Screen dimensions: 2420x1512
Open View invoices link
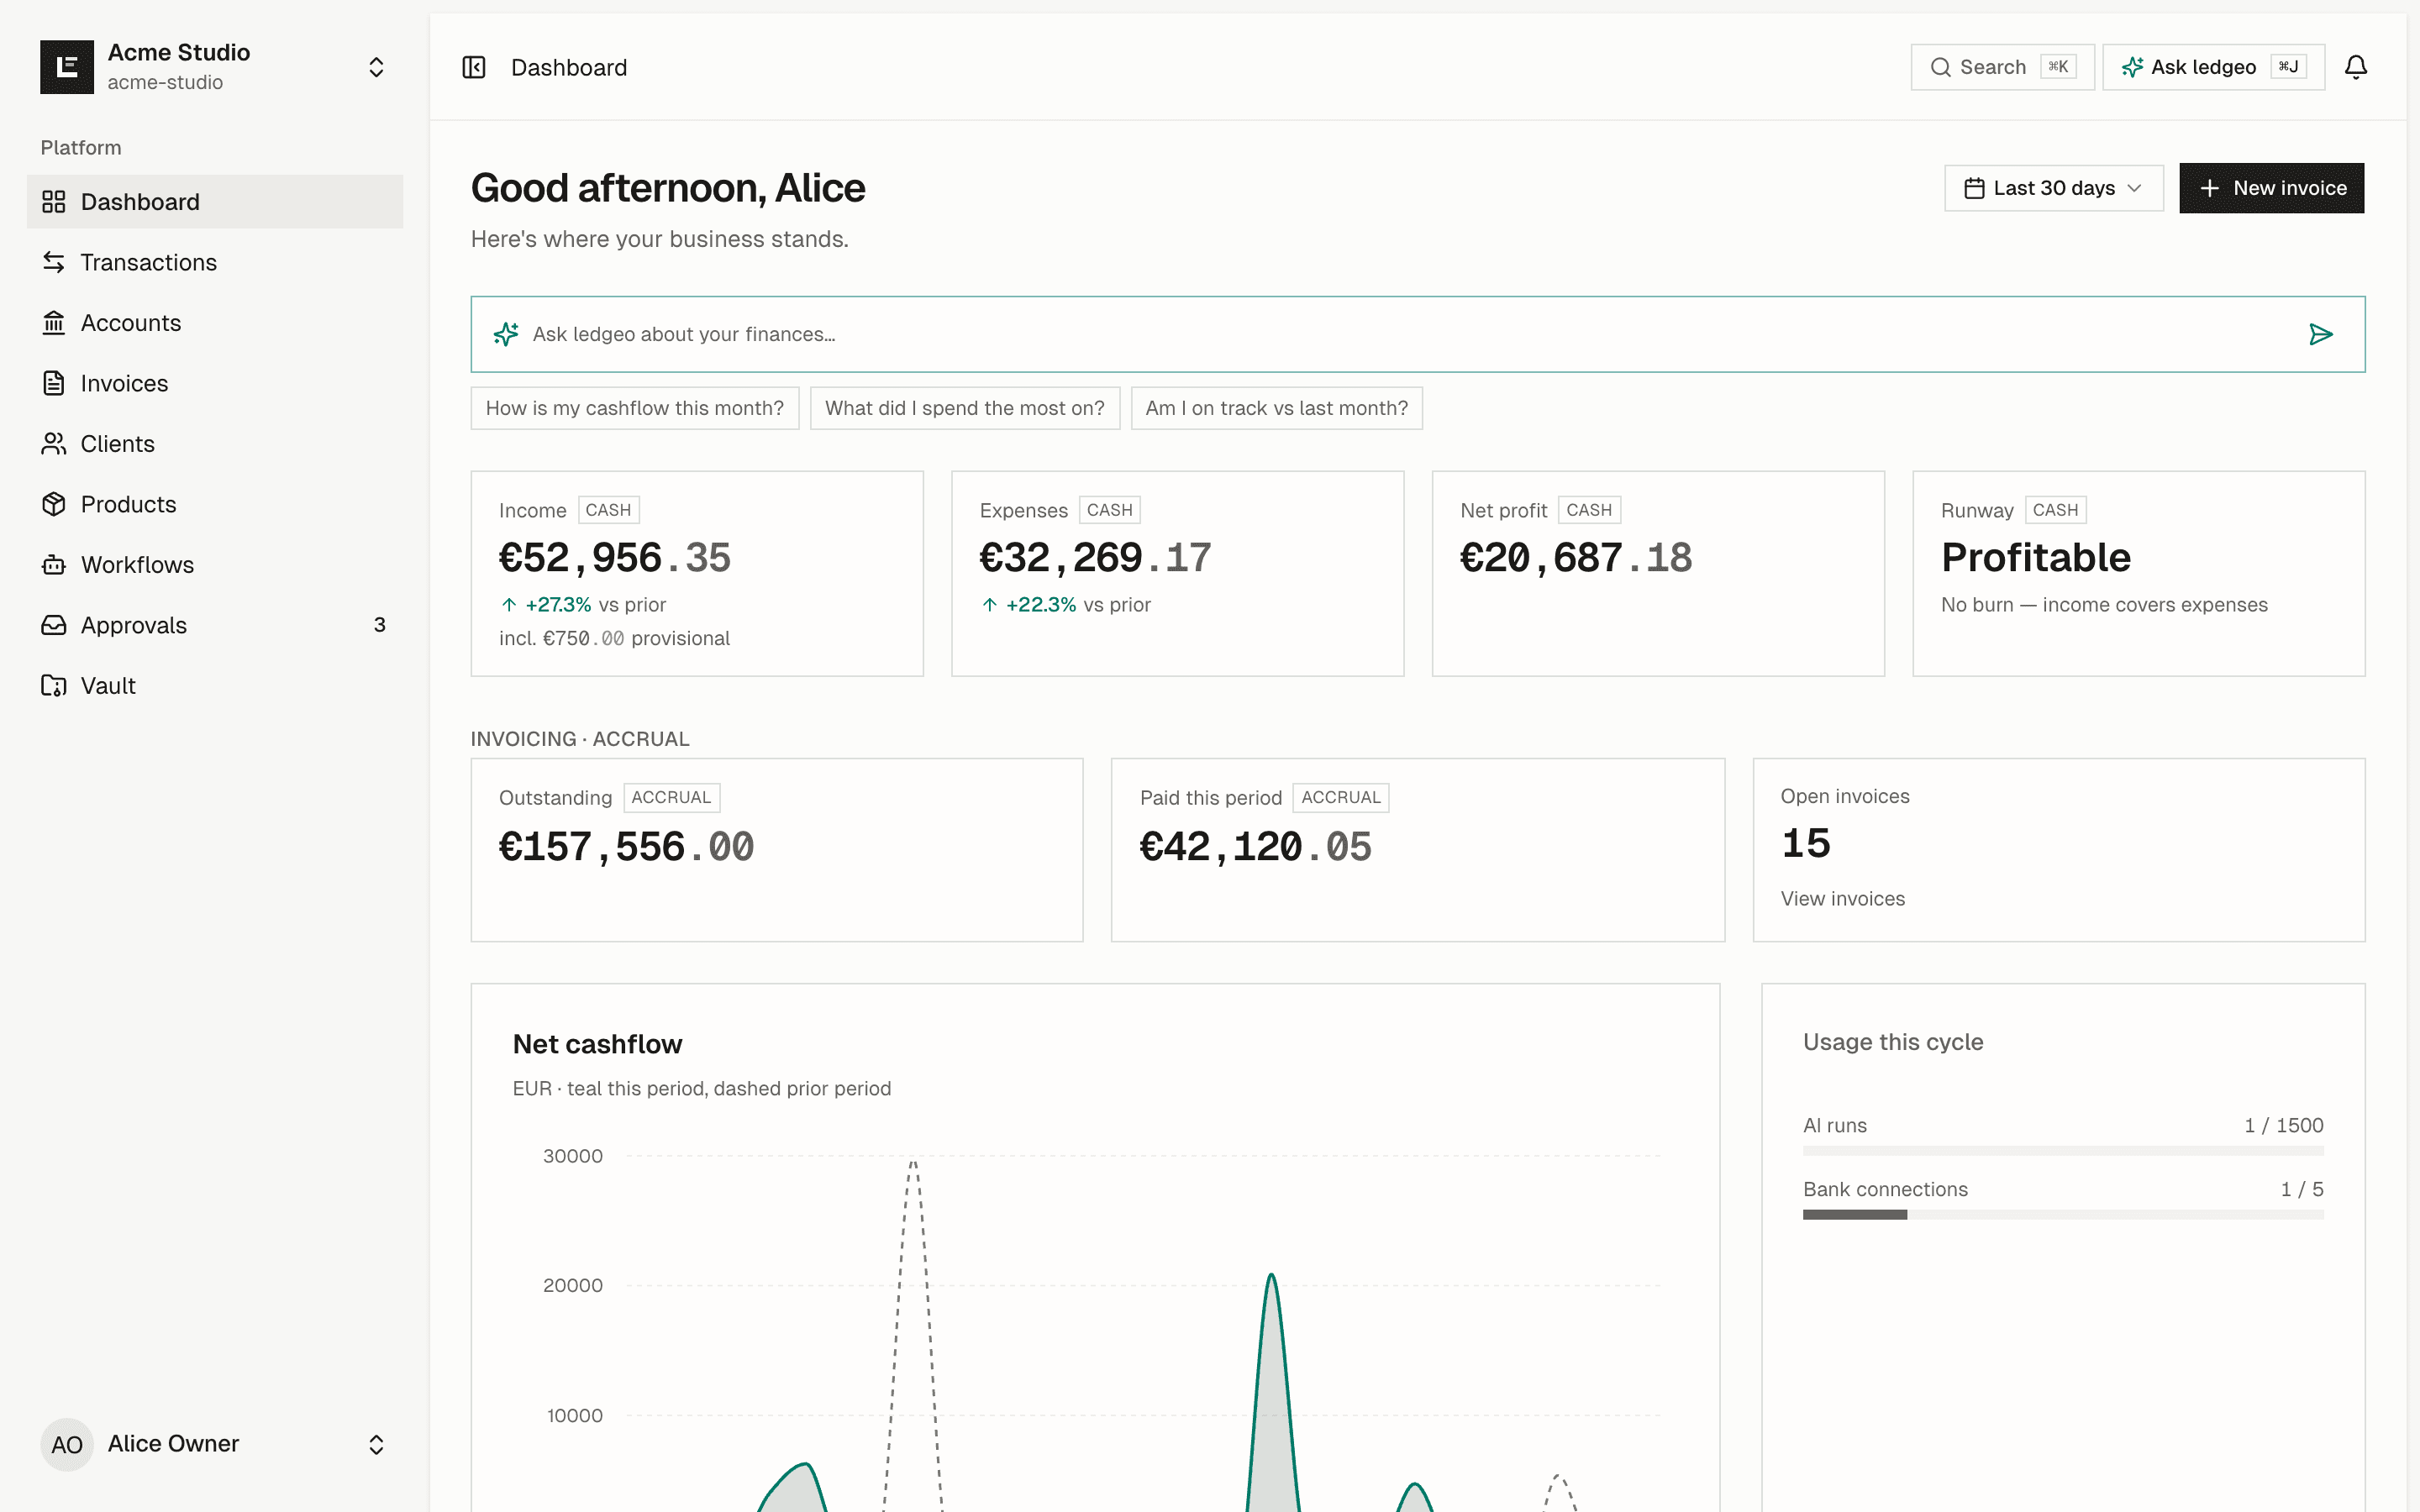tap(1843, 899)
